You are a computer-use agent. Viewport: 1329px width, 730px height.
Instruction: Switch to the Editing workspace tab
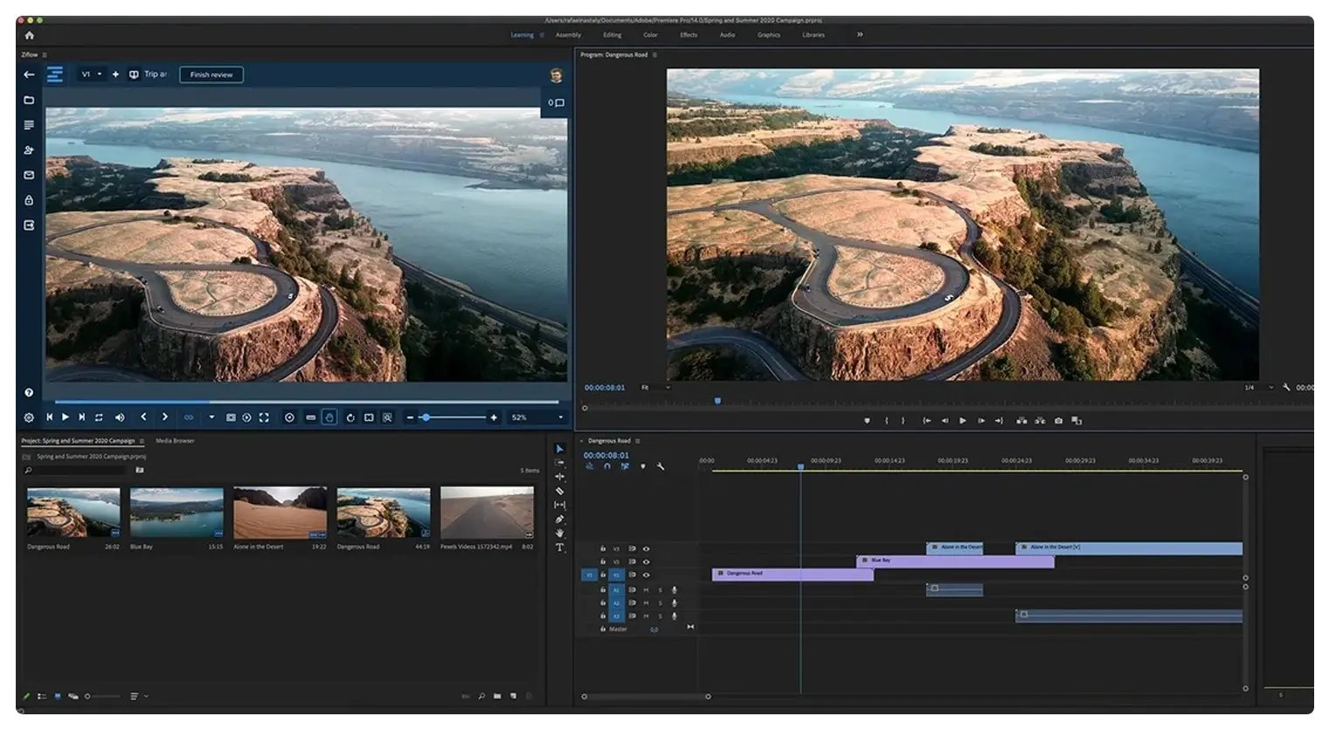[612, 35]
